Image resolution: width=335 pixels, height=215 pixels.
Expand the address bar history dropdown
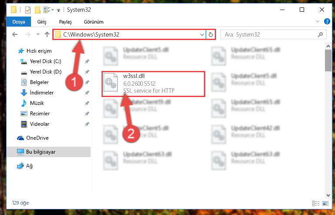(x=202, y=34)
